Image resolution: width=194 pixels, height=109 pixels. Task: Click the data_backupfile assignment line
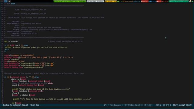pyautogui.click(x=29, y=65)
